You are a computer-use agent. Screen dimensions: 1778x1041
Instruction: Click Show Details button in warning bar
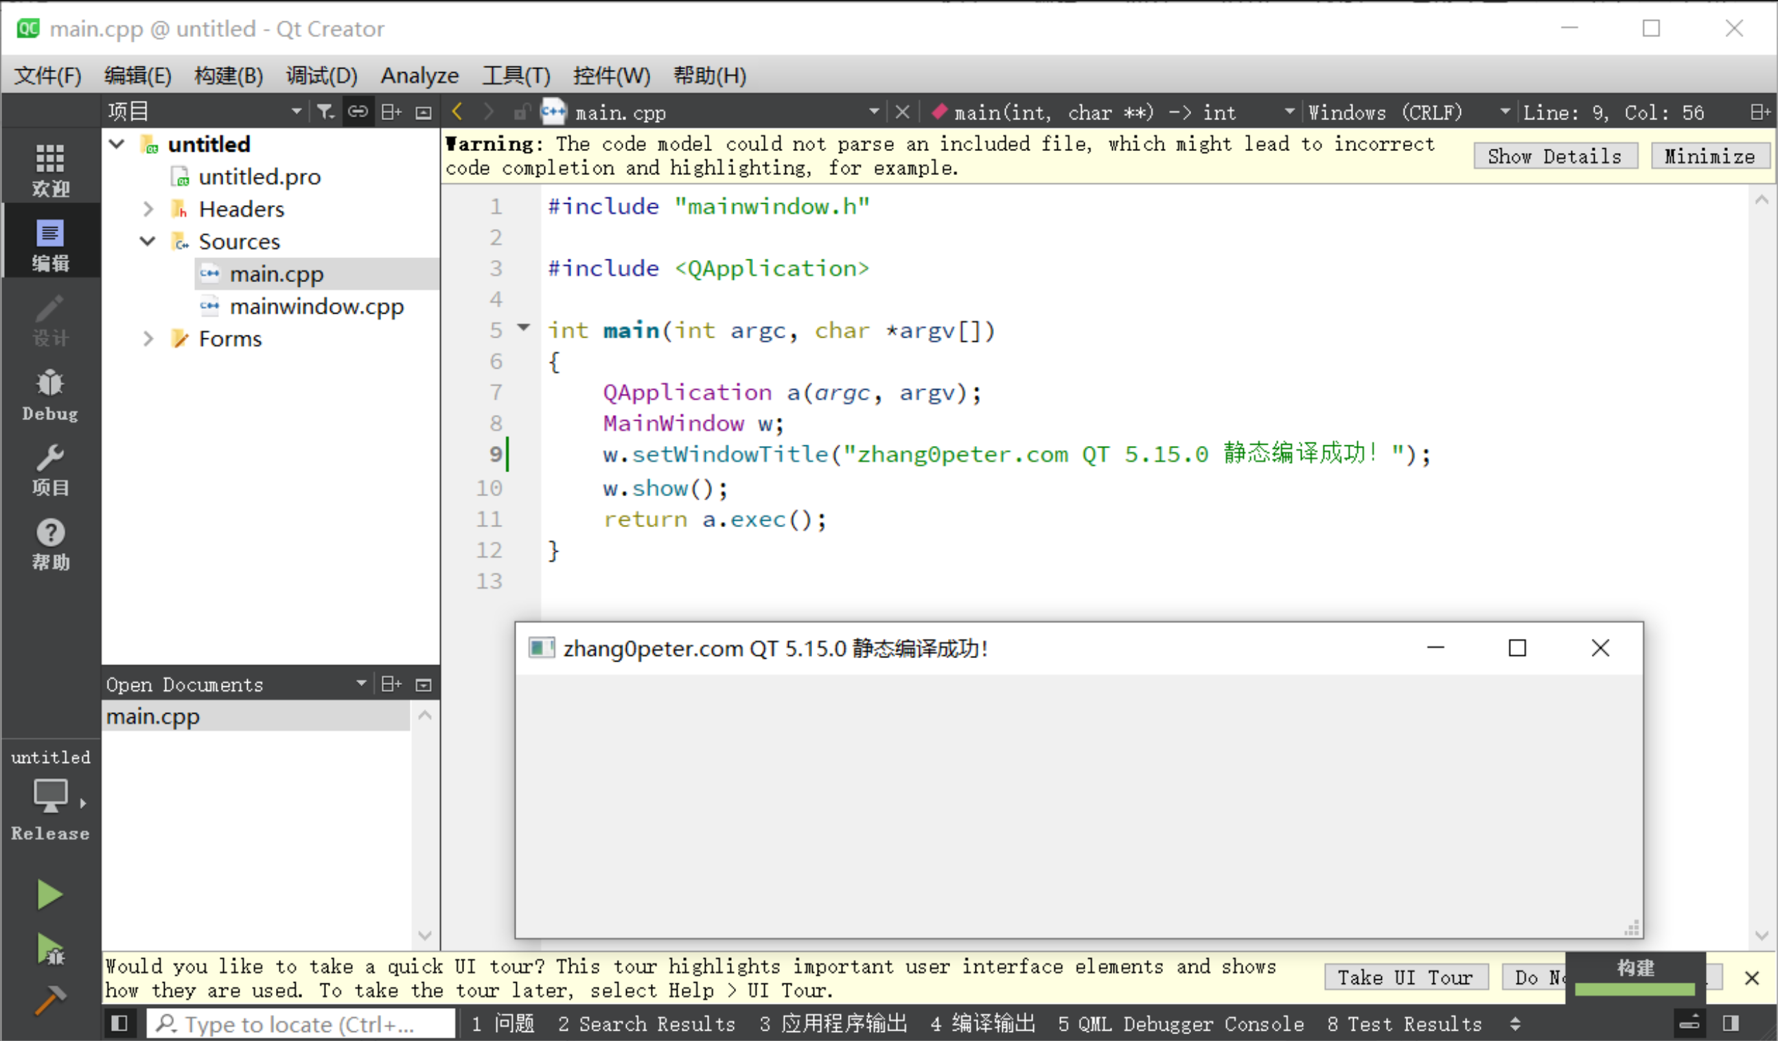pos(1553,156)
